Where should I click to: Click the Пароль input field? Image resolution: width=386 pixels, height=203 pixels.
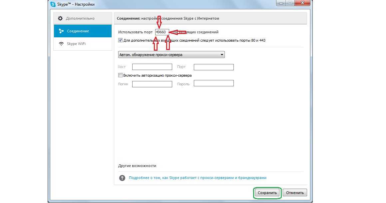[214, 83]
